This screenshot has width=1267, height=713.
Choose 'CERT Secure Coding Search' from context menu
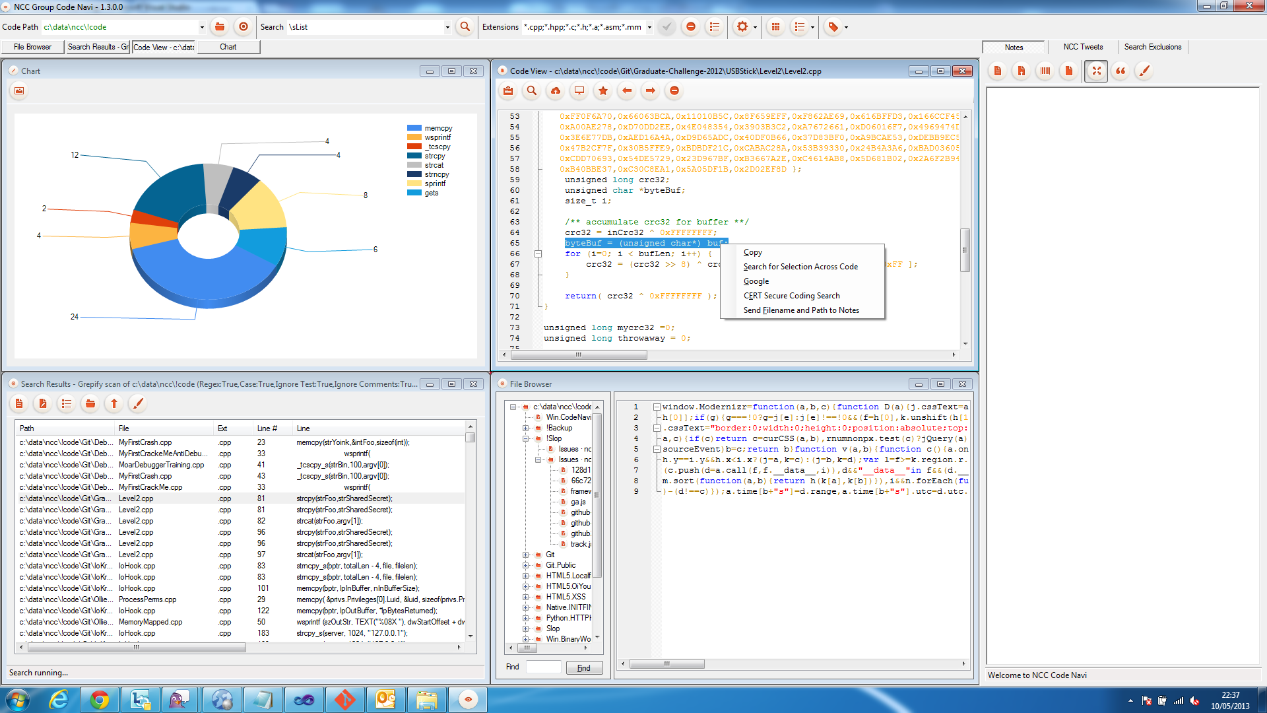pyautogui.click(x=791, y=296)
